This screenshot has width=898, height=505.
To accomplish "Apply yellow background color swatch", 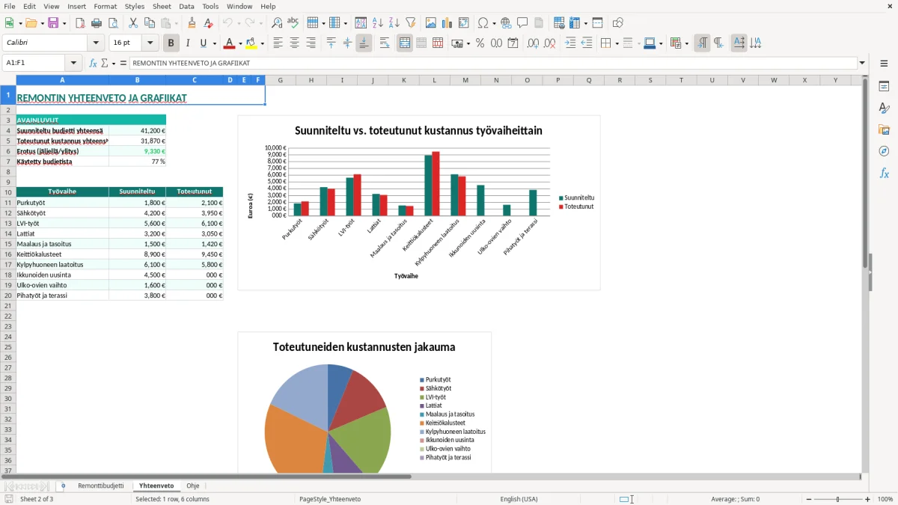I will tap(251, 43).
